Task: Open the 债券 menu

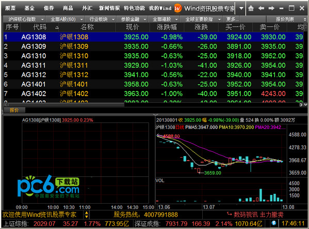Action: 48,8
